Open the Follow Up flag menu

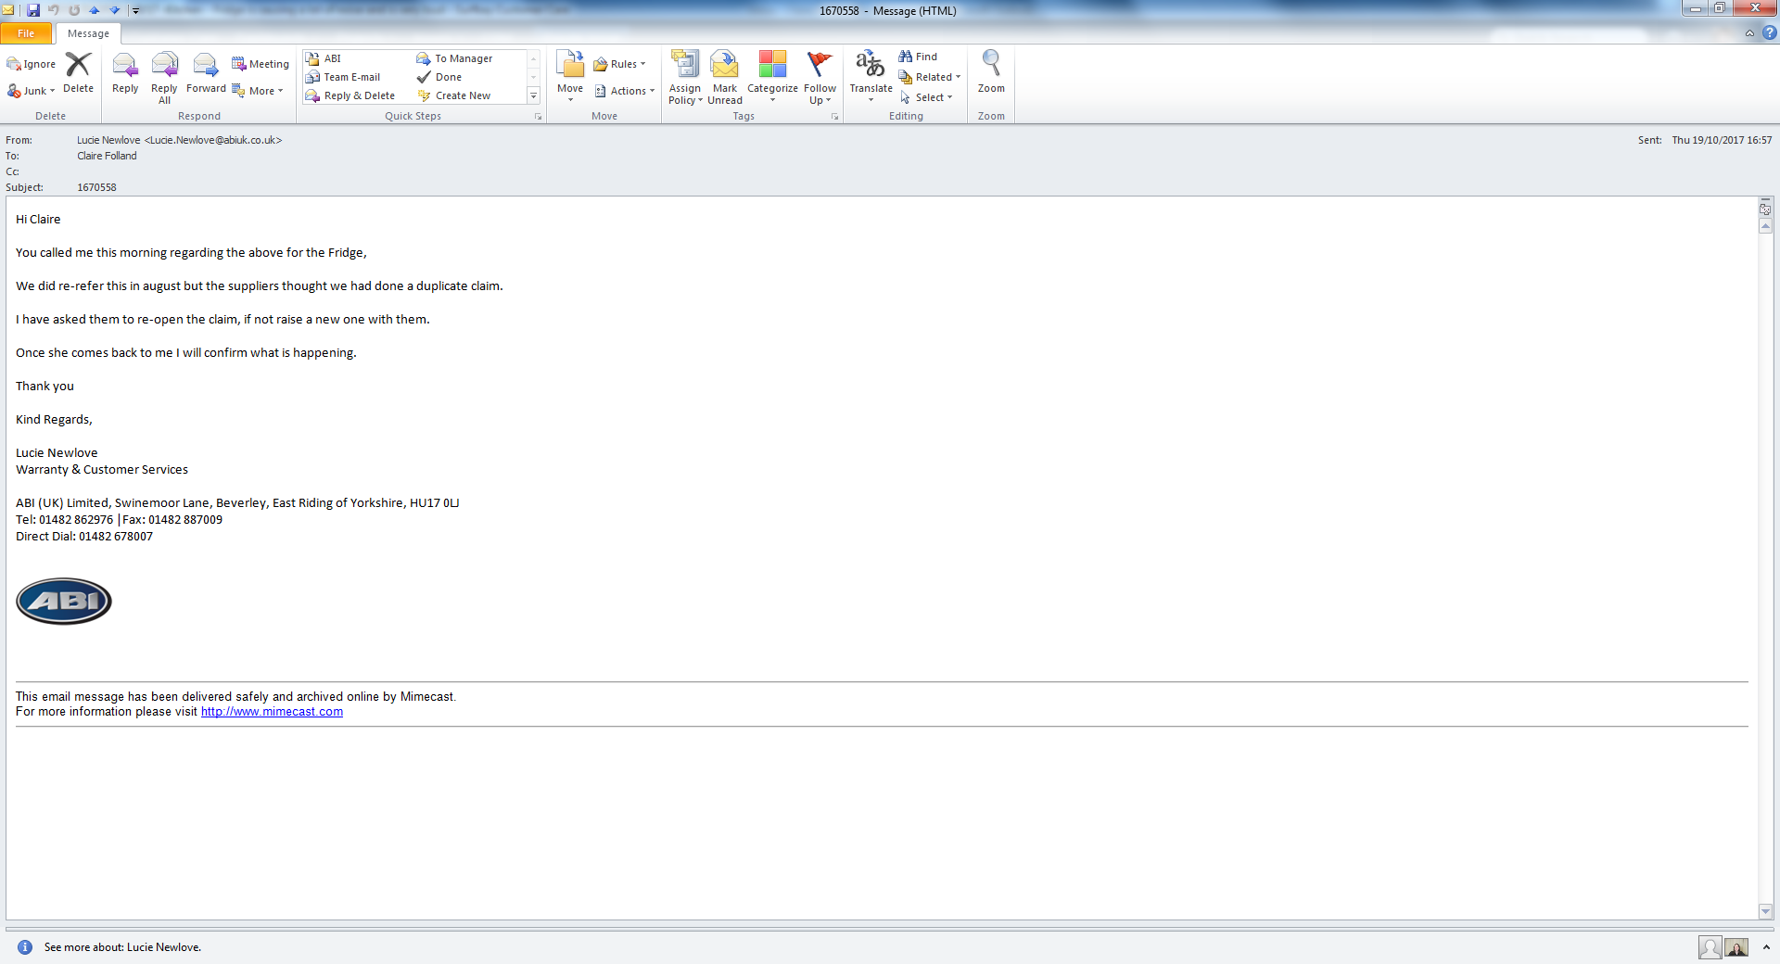(x=820, y=78)
